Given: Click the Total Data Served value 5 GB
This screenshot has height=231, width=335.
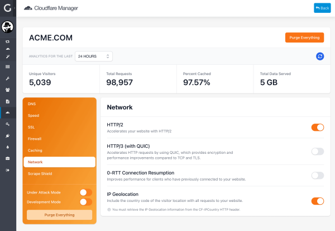Looking at the screenshot, I should (x=269, y=82).
